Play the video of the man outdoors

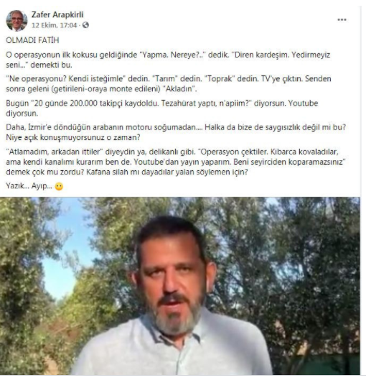[x=180, y=286]
